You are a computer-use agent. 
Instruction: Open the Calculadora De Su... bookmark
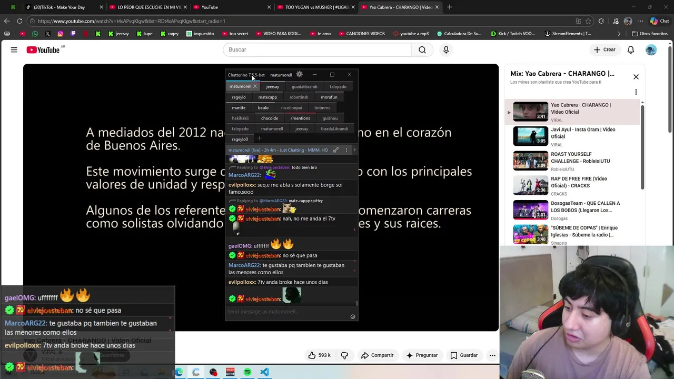click(x=459, y=34)
